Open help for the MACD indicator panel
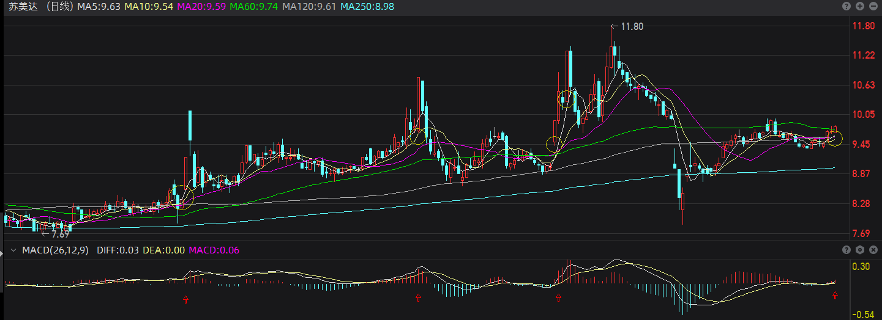 tap(847, 250)
